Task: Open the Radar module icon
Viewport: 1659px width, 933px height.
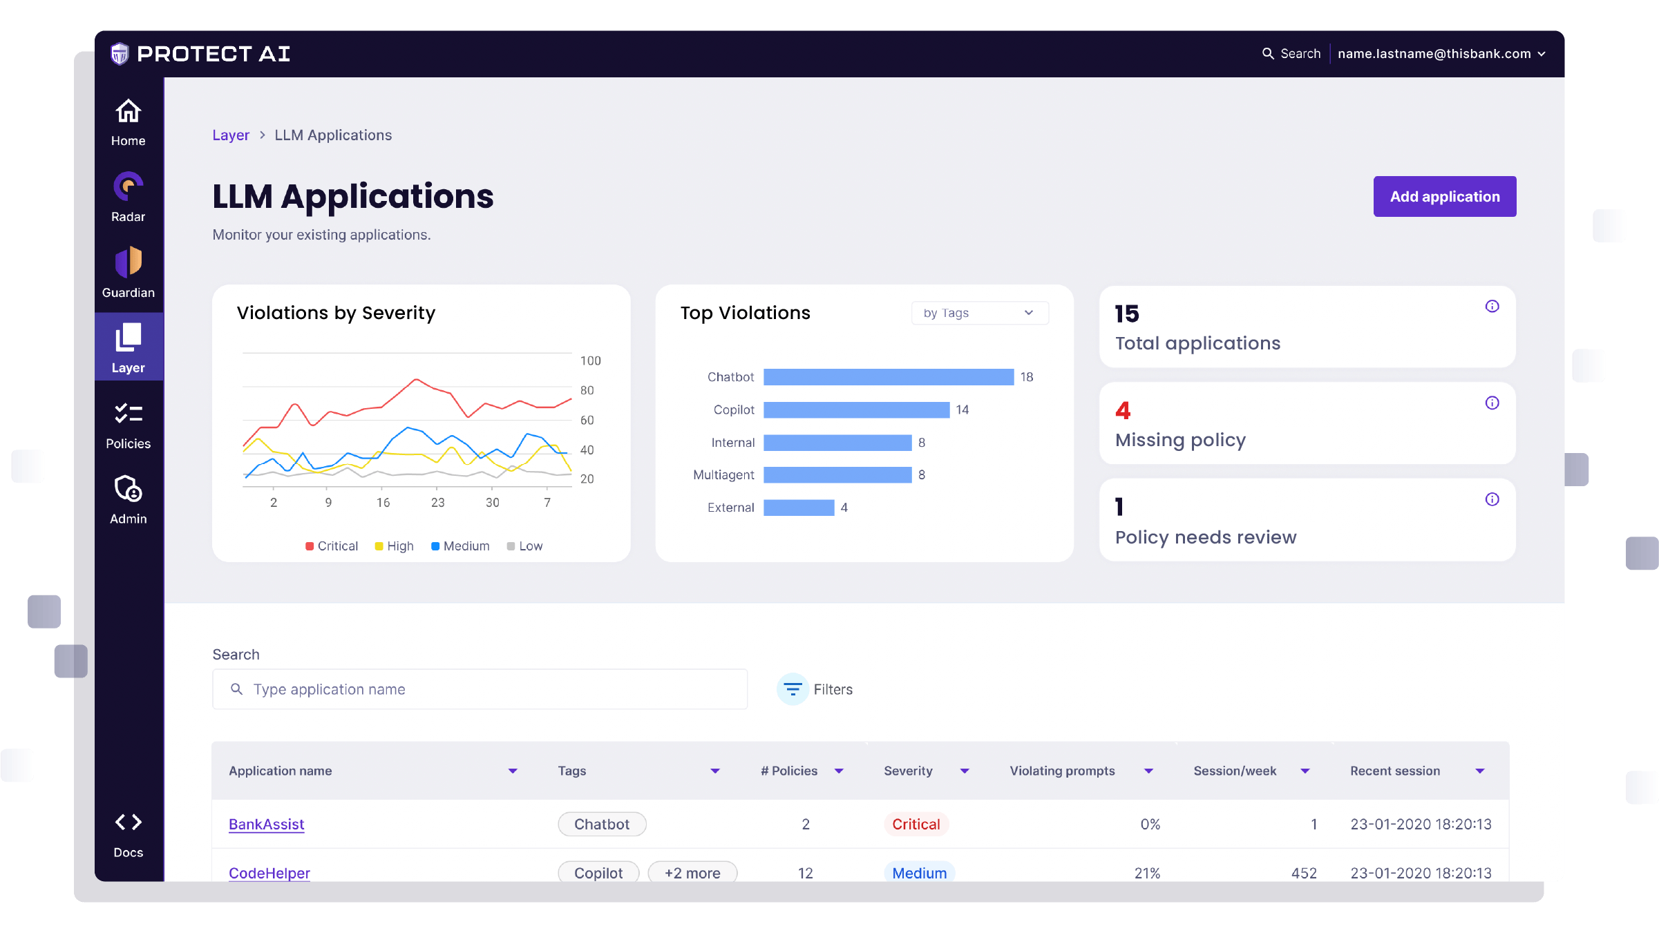Action: pos(128,187)
